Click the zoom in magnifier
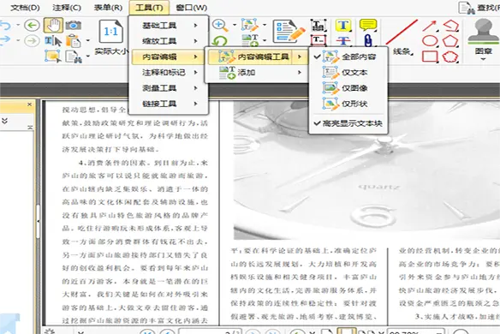 click(x=220, y=25)
